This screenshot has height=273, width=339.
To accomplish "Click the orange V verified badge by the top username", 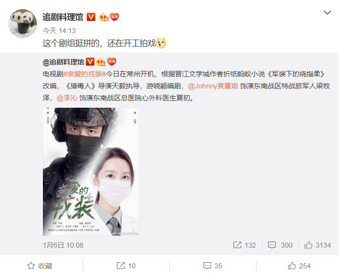I will click(91, 17).
